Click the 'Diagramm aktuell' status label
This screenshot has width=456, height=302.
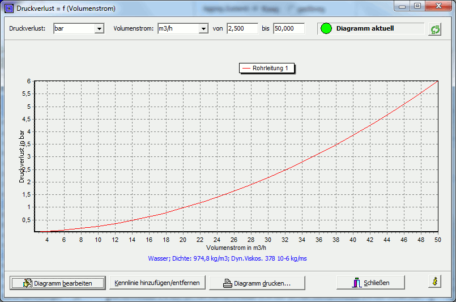tap(365, 29)
